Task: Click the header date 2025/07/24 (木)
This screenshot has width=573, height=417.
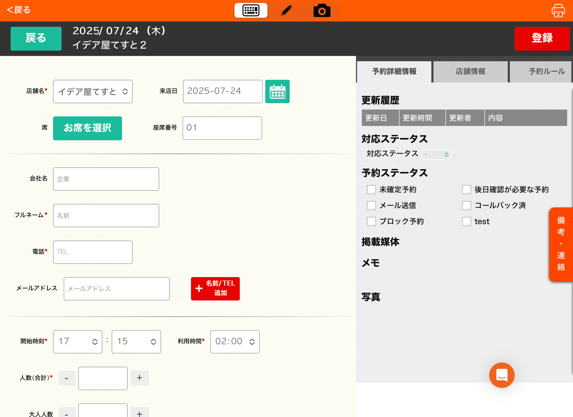Action: 119,31
